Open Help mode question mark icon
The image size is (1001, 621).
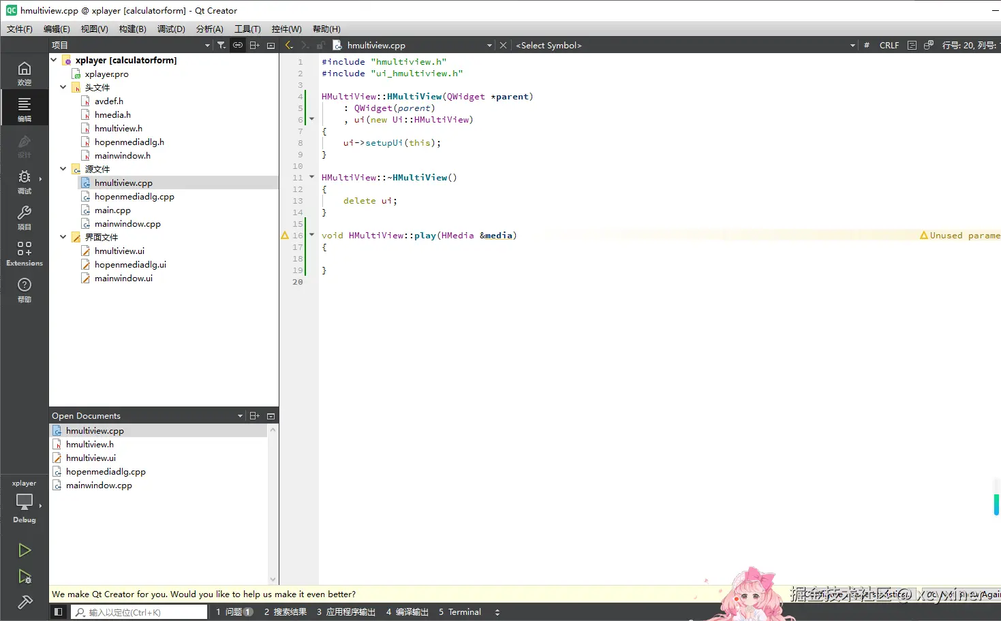25,289
